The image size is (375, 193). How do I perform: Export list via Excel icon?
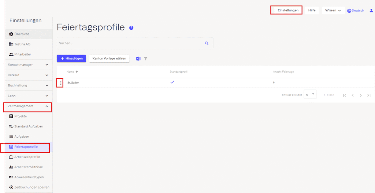[x=138, y=59]
